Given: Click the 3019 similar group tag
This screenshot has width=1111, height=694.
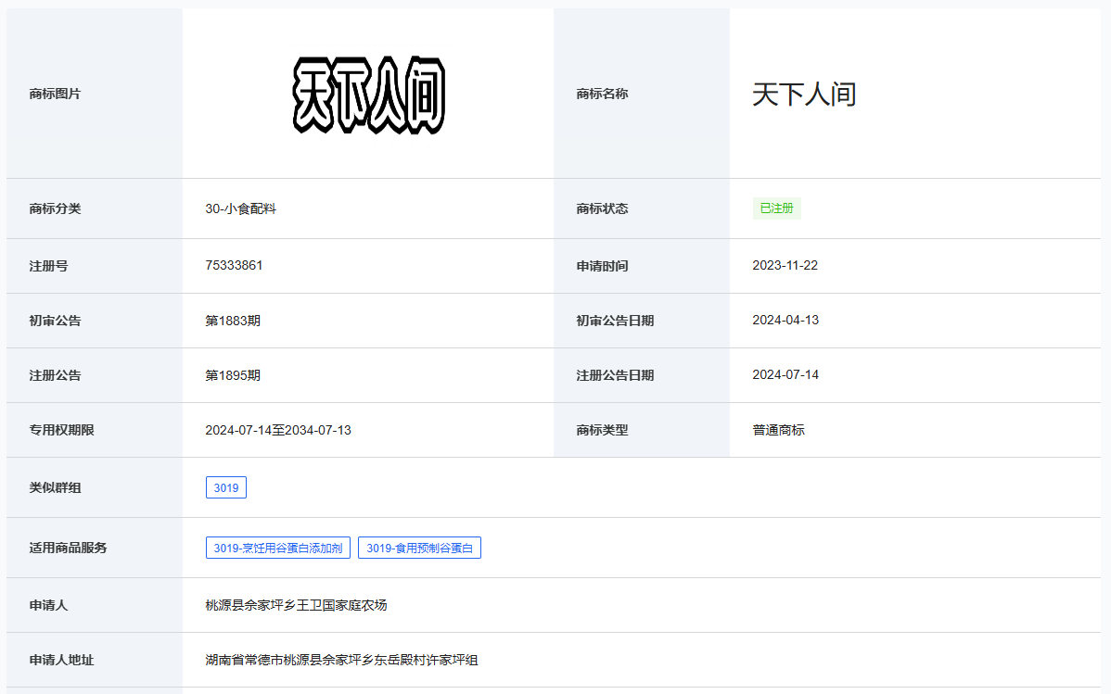Looking at the screenshot, I should 226,488.
